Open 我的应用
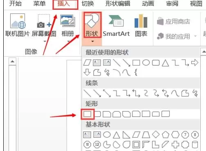This screenshot has height=151, width=206. (173, 36)
